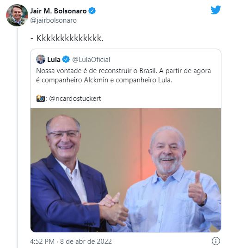This screenshot has width=227, height=248.
Task: Click Lula's small profile avatar
Action: point(41,59)
